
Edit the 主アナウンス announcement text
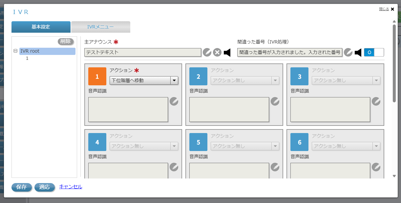pos(207,52)
